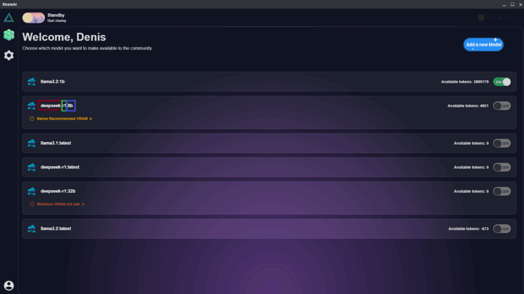Screen dimensions: 524x294
Task: Select the llama3.2:latest model name
Action: [x=56, y=229]
